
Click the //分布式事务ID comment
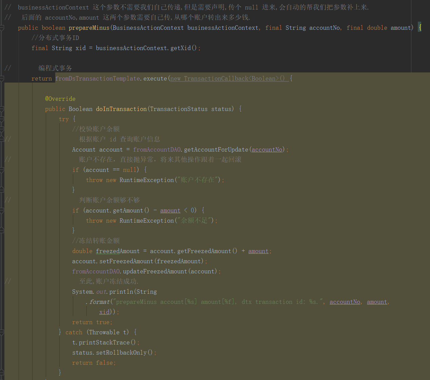[x=55, y=38]
